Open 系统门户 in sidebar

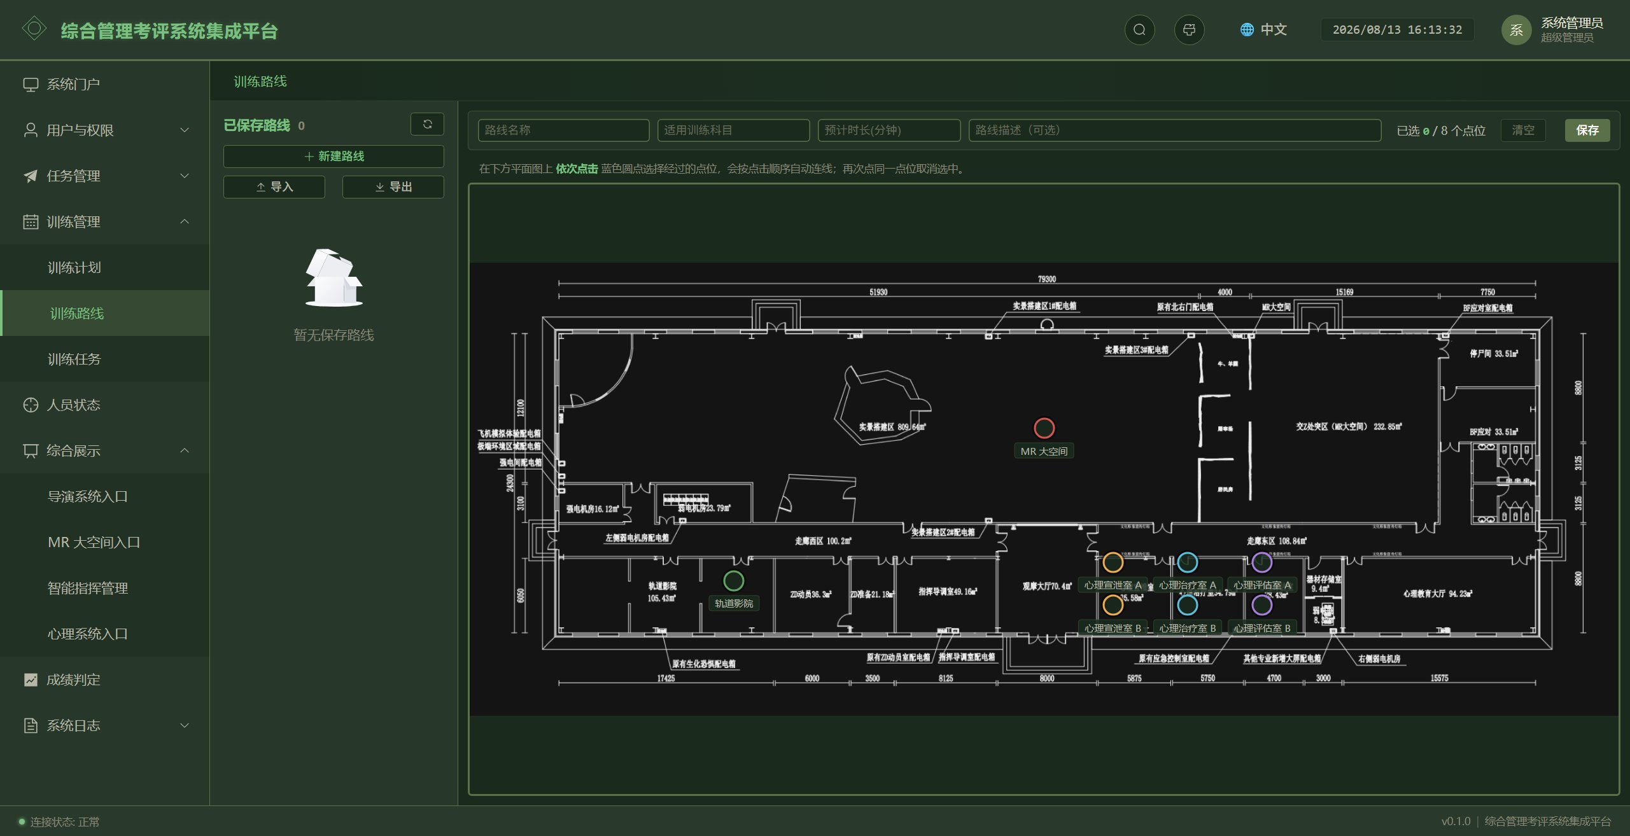coord(105,84)
